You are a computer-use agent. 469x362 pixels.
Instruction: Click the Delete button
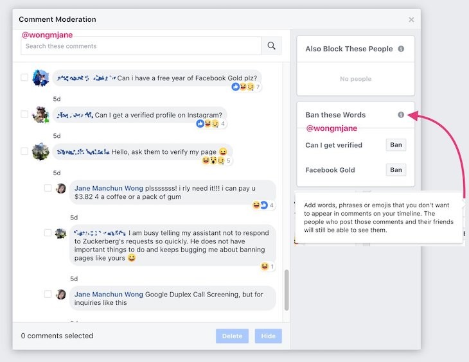point(232,336)
